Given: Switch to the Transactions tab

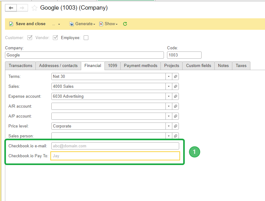Looking at the screenshot, I should coord(21,65).
